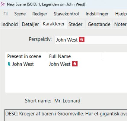The height and width of the screenshot is (121, 127).
Task: Open the Fil menu
Action: pyautogui.click(x=5, y=14)
